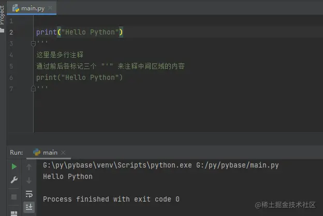This screenshot has width=323, height=216.
Task: Open the Project tool window
Action: (2, 15)
